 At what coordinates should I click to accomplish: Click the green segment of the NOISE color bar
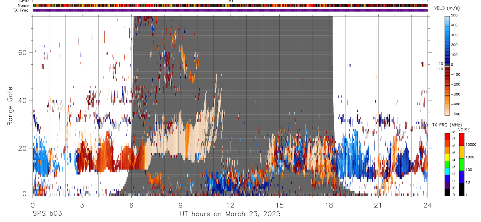point(461,164)
